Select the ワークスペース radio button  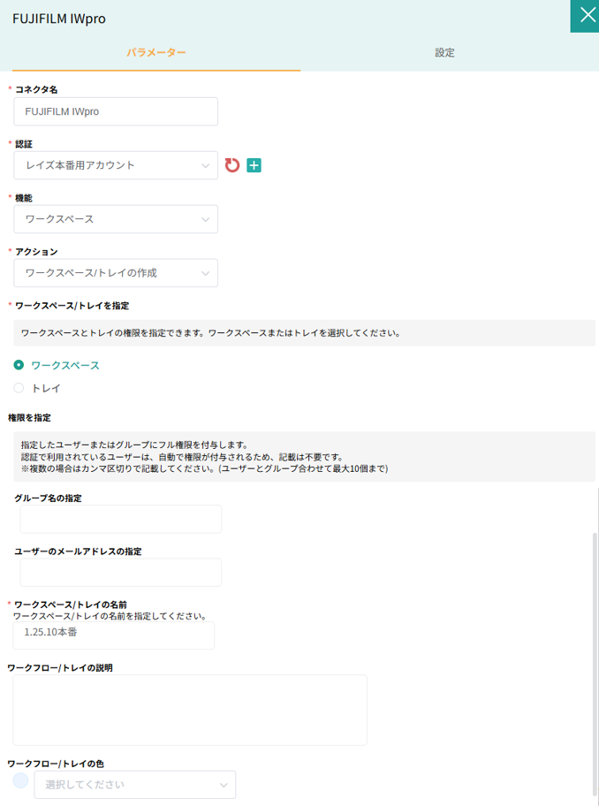(19, 365)
